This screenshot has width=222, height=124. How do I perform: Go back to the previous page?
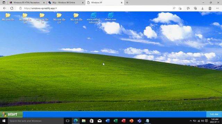(x=5, y=8)
